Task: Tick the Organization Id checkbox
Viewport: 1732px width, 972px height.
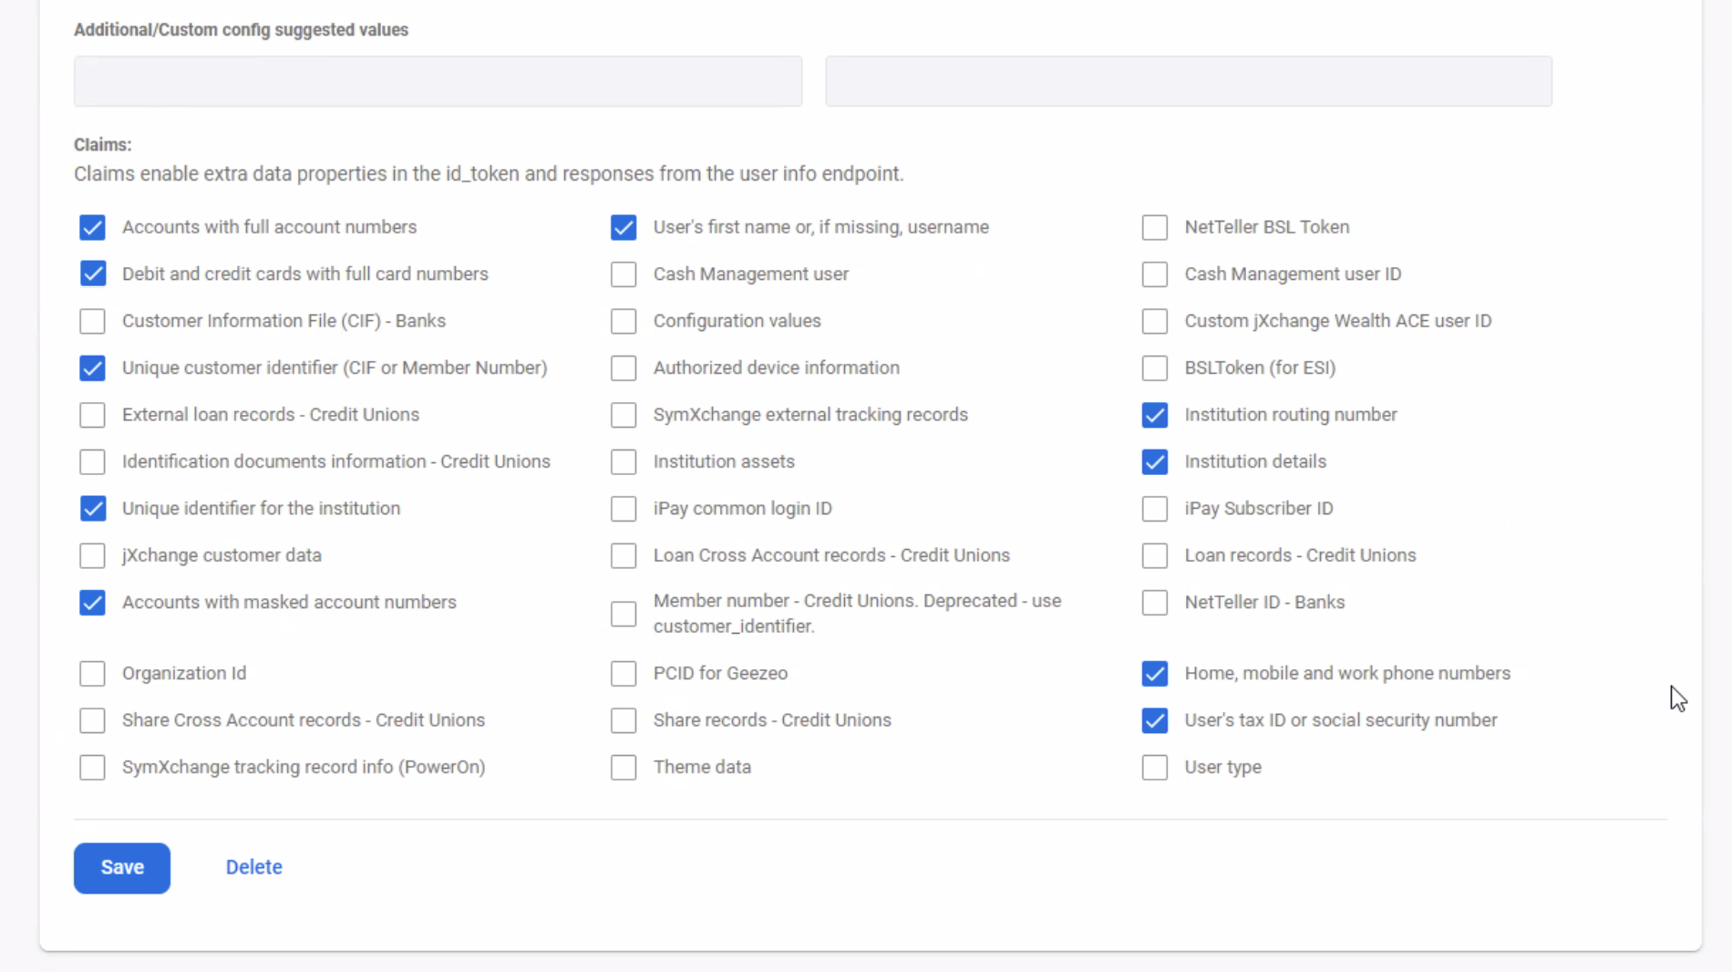Action: (92, 674)
